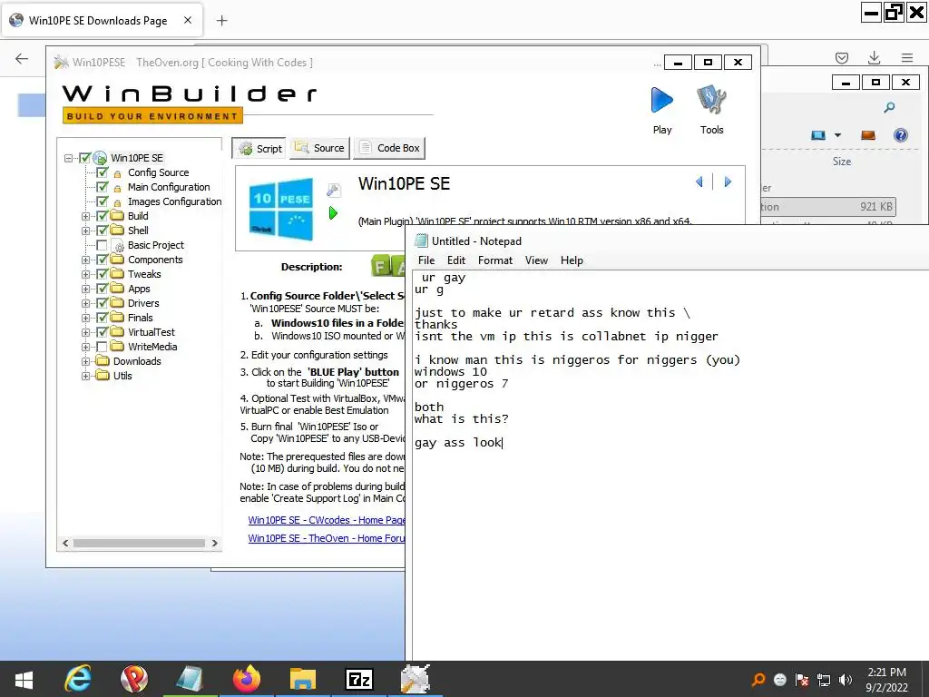
Task: Expand the Drivers tree node
Action: tap(85, 303)
